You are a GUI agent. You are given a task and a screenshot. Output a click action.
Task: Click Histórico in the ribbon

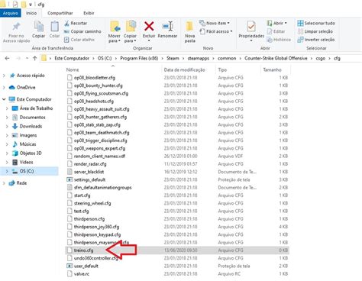(279, 40)
